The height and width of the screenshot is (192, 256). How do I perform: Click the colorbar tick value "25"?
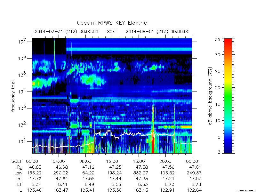pyautogui.click(x=218, y=71)
